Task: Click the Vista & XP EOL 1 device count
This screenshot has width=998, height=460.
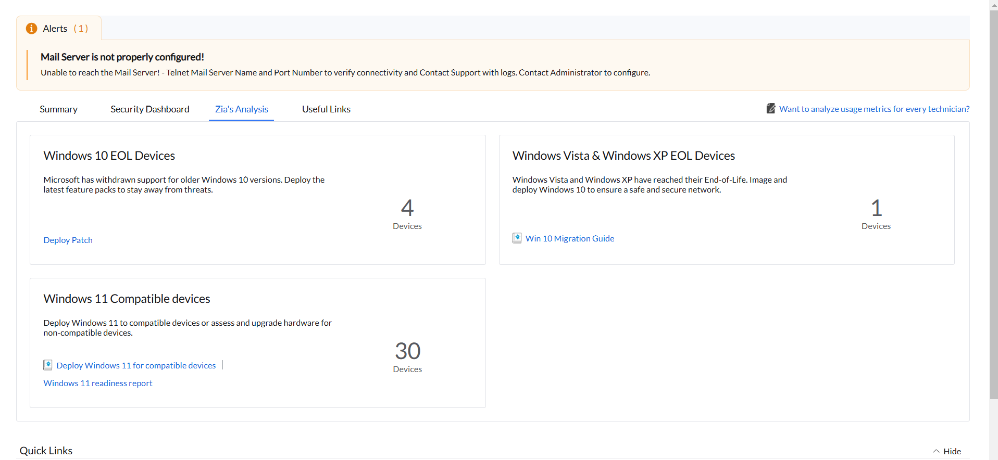Action: 876,208
